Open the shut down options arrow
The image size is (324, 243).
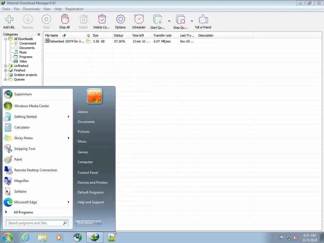coord(98,223)
